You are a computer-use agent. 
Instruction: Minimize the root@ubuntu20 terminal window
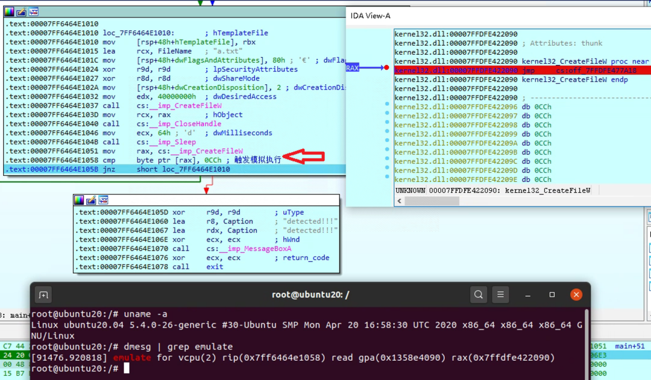coord(527,295)
